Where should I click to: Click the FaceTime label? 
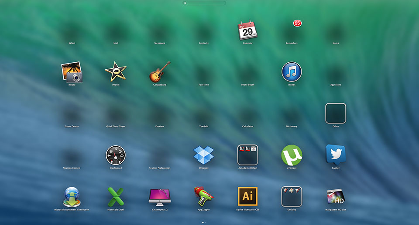coord(204,85)
